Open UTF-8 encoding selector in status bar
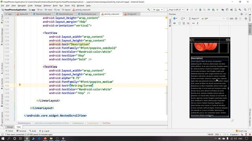Image resolution: width=252 pixels, height=141 pixels. coord(226,134)
